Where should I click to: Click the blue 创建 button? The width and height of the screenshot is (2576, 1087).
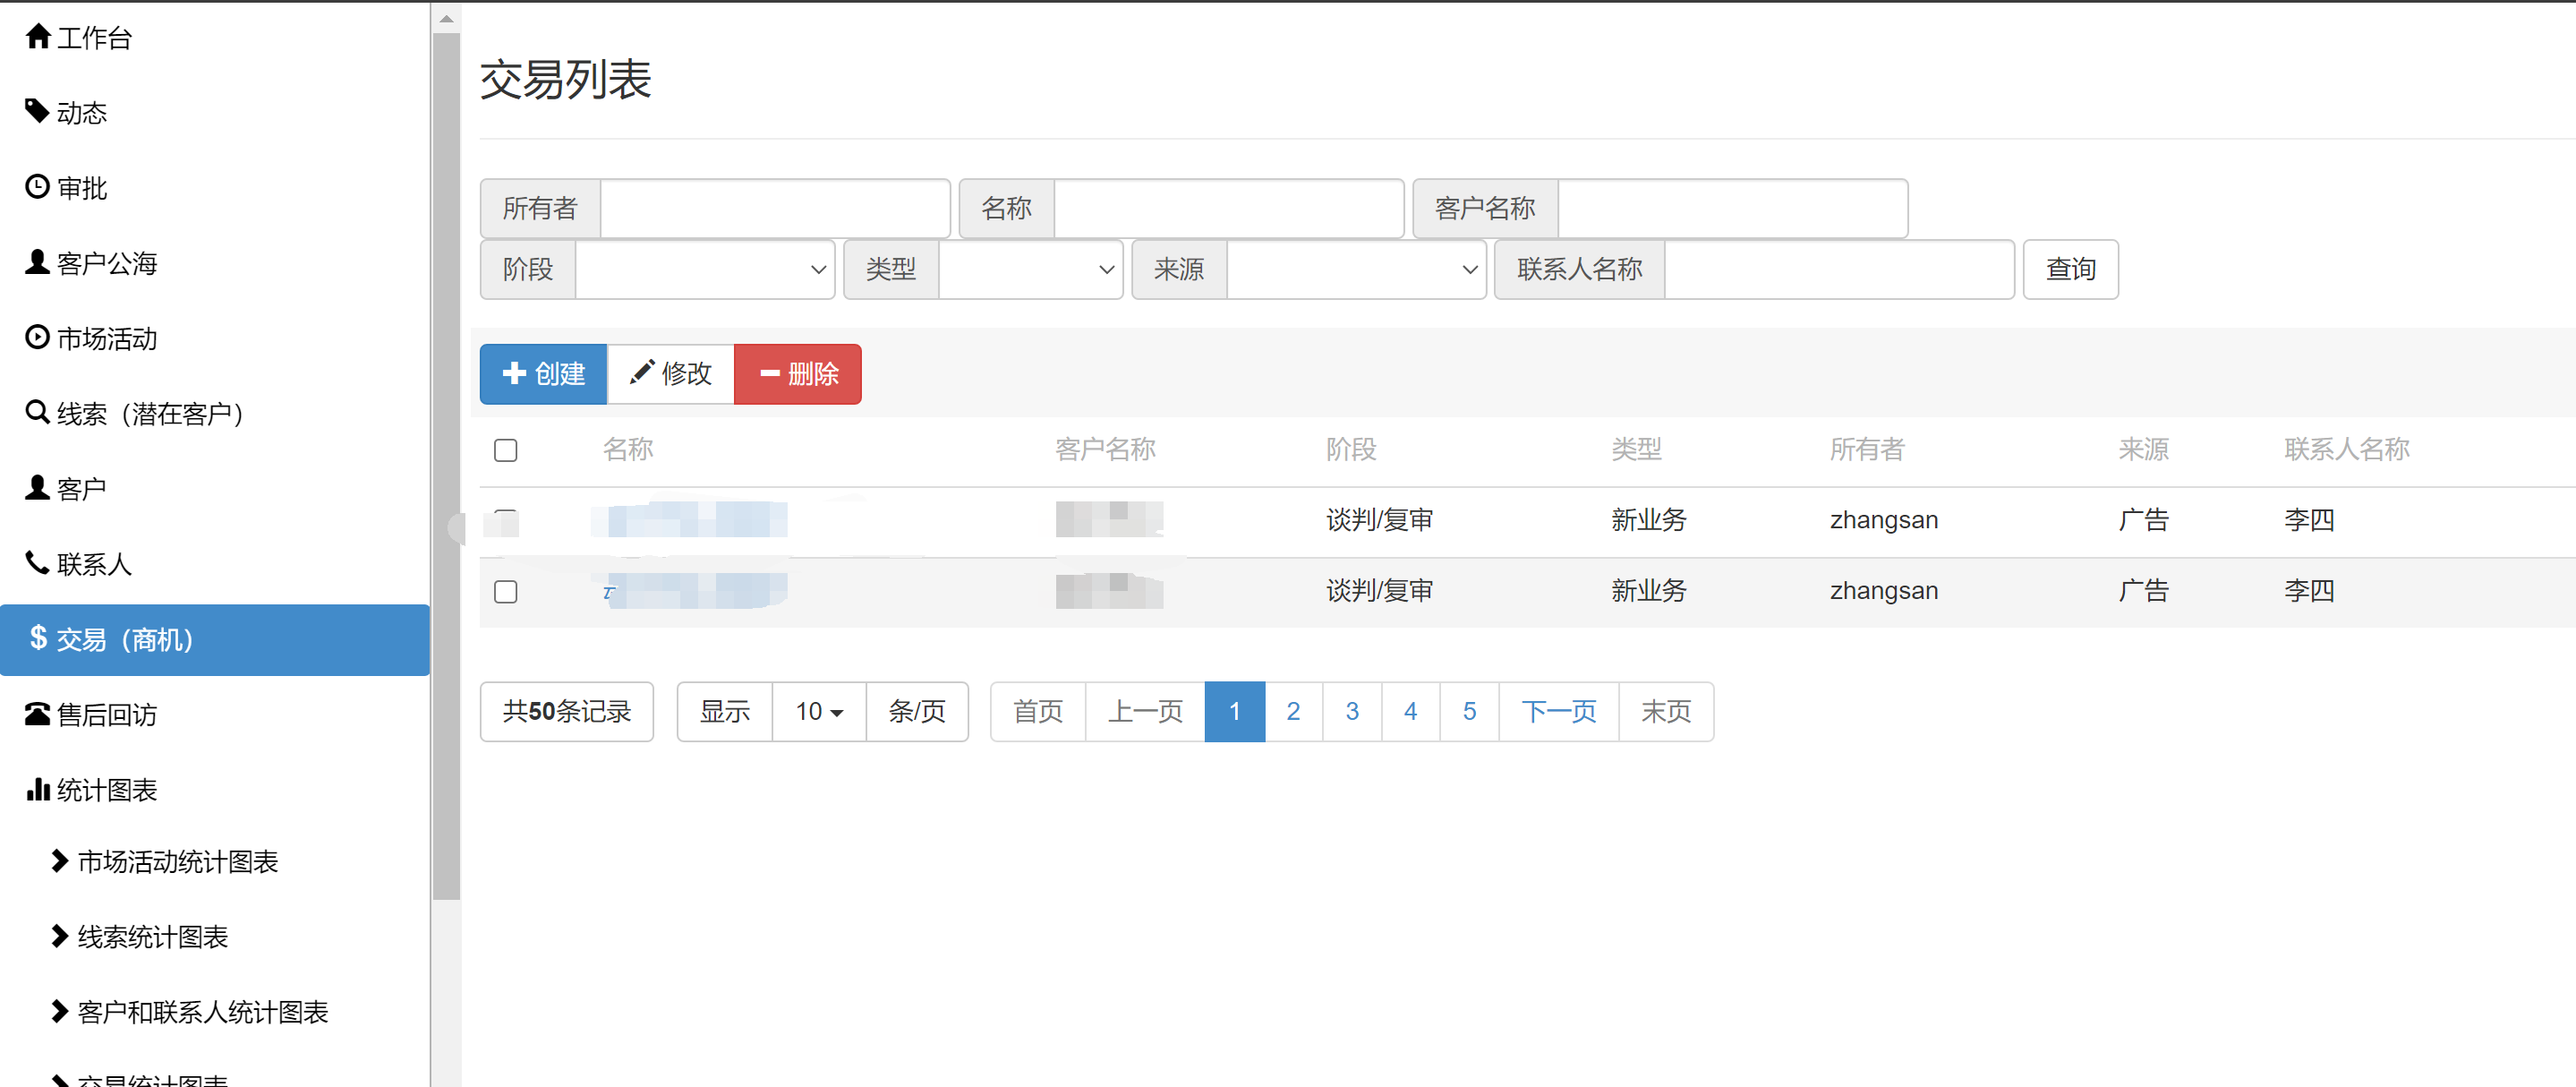tap(543, 374)
